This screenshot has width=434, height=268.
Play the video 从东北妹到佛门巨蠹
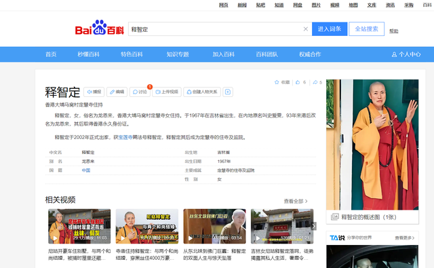(214, 226)
